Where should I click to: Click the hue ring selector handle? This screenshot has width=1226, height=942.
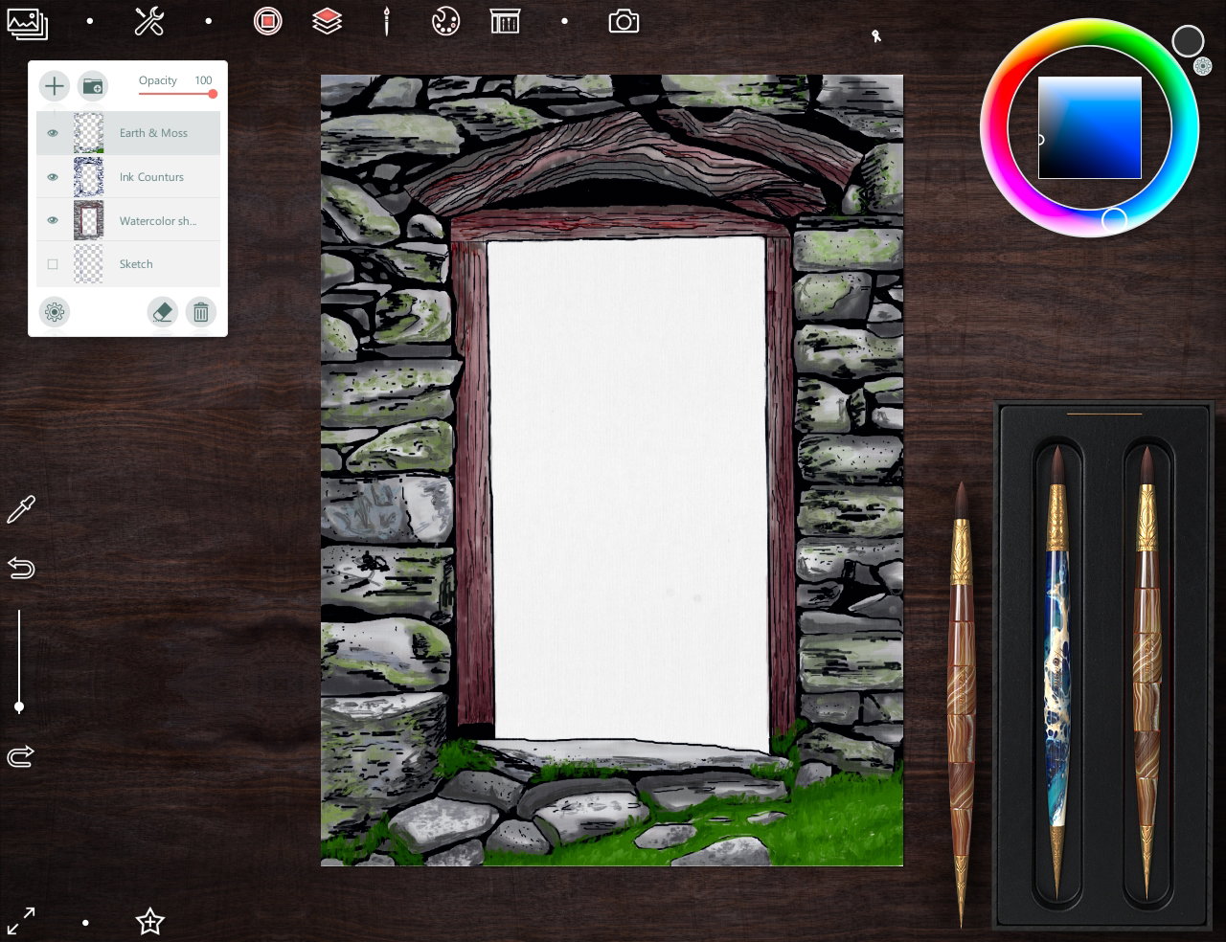1114,219
